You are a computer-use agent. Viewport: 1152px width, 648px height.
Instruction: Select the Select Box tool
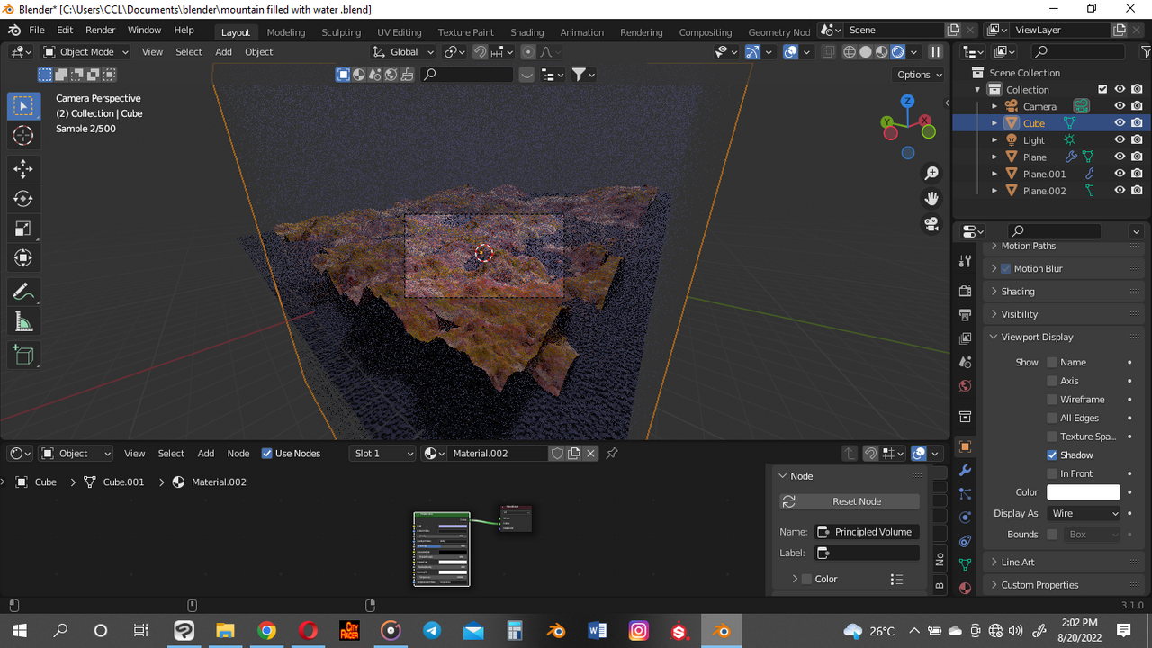[23, 105]
